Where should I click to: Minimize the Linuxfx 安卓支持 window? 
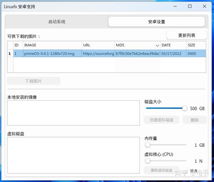tap(175, 6)
